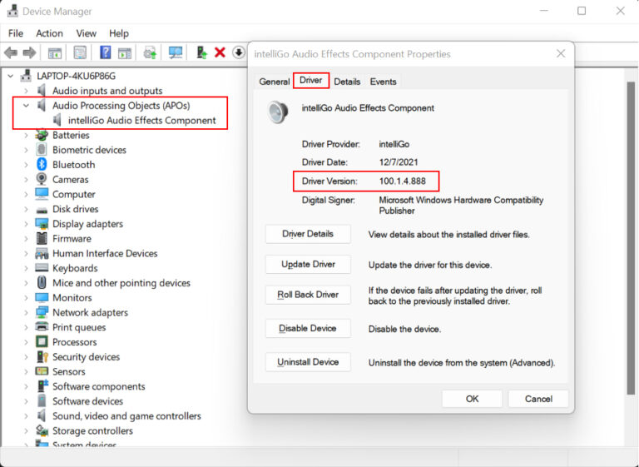Click the blue Help question mark icon
The width and height of the screenshot is (639, 467).
[105, 52]
